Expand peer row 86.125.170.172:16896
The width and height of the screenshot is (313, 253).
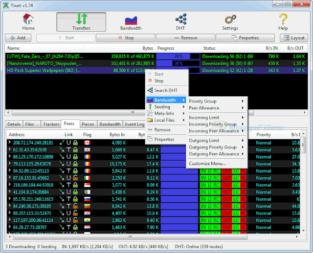[x=10, y=156]
